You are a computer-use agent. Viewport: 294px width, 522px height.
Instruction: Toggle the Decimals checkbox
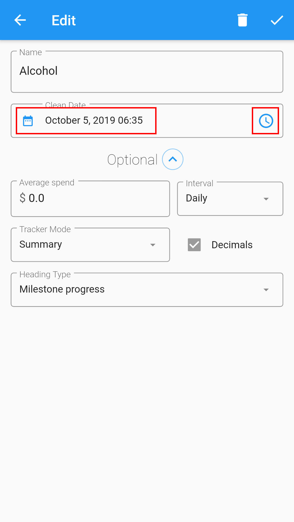(x=194, y=245)
